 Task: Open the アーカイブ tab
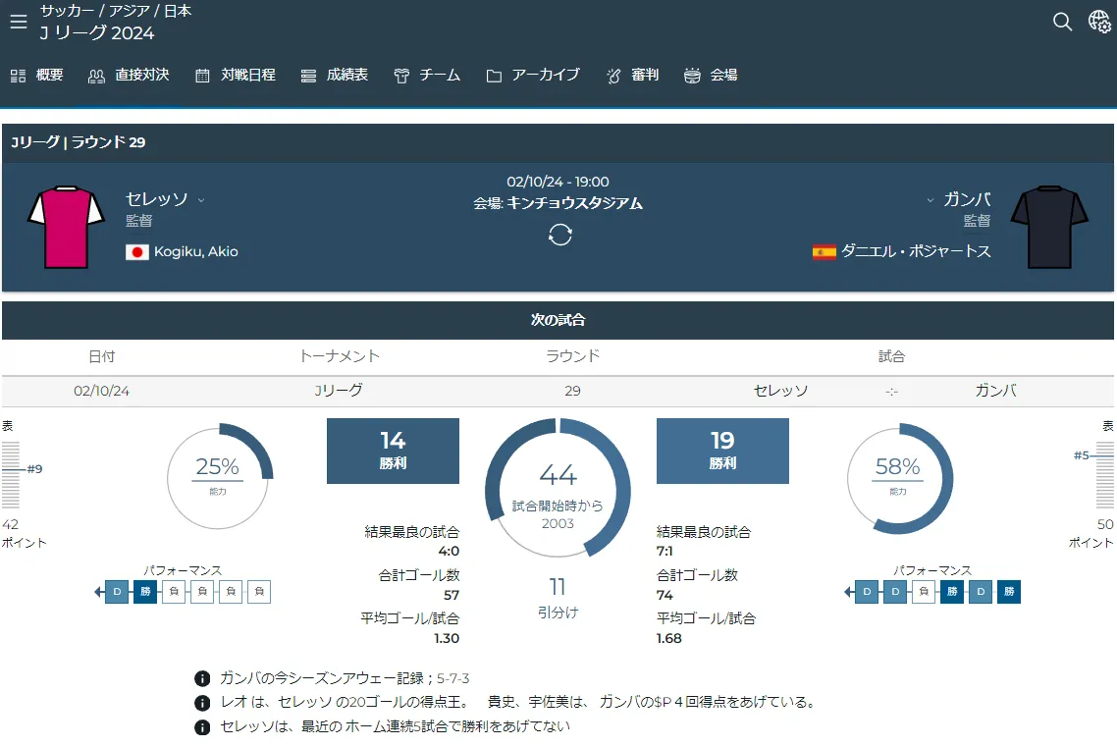coord(533,75)
